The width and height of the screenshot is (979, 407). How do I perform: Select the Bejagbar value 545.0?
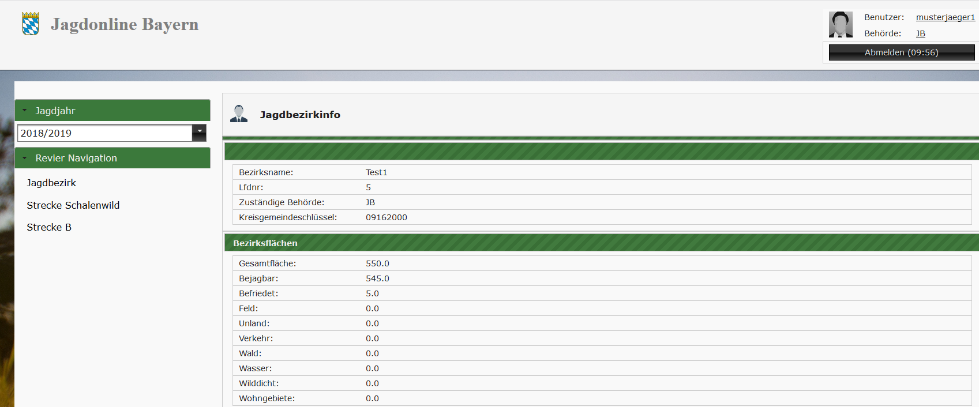(377, 278)
